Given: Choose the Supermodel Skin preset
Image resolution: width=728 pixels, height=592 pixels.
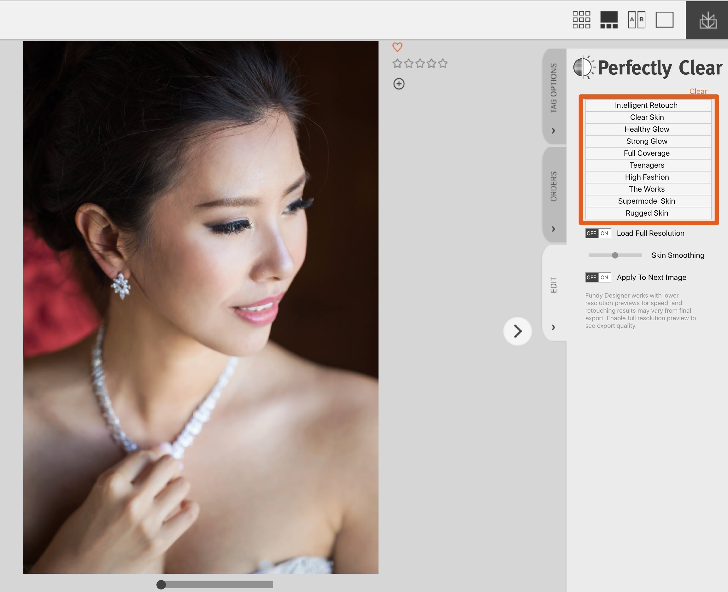Looking at the screenshot, I should point(648,201).
